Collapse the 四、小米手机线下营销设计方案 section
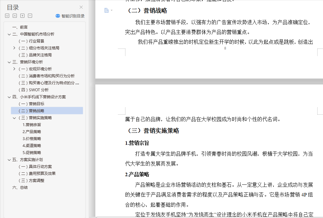 (x=9, y=97)
